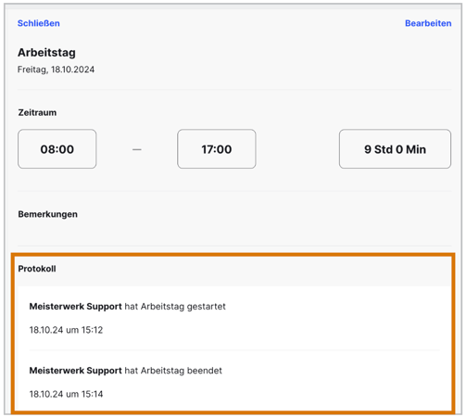Select the 08:00 start time field
This screenshot has width=467, height=417.
[57, 149]
